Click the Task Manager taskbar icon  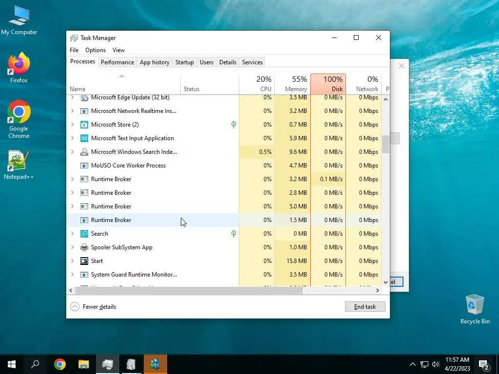108,364
